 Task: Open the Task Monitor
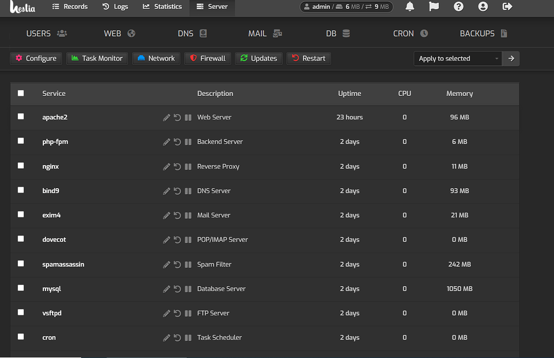tap(97, 58)
